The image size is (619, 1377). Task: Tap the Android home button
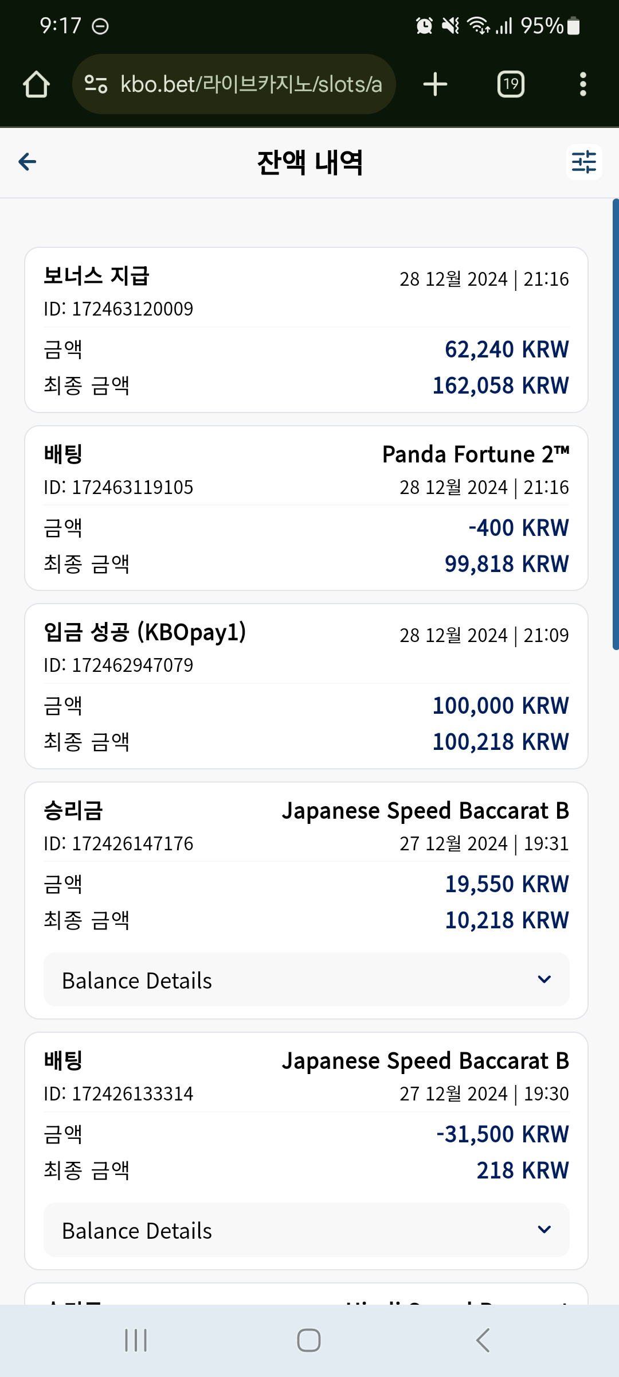pos(309,1340)
